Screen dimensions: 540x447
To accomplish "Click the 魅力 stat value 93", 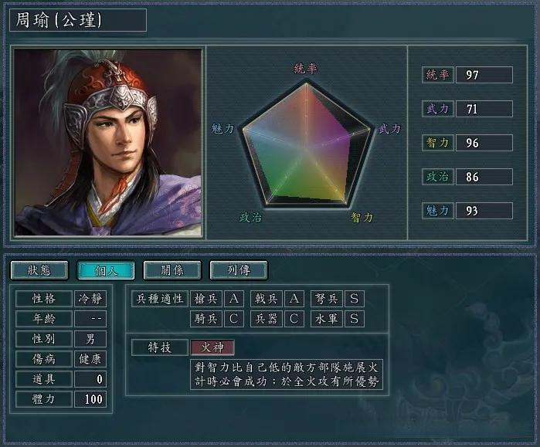I will coord(484,211).
